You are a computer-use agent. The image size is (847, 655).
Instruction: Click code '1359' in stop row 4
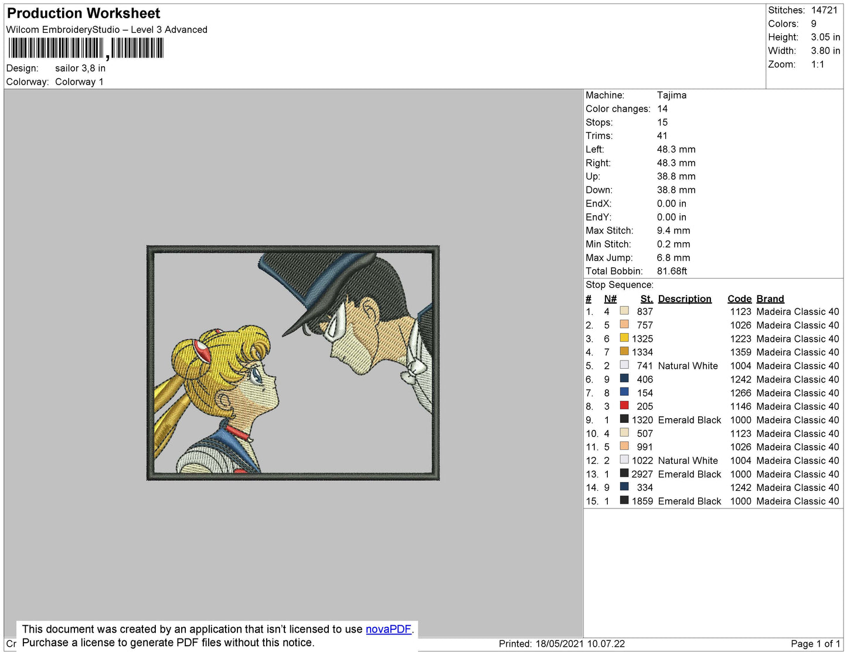click(x=740, y=352)
